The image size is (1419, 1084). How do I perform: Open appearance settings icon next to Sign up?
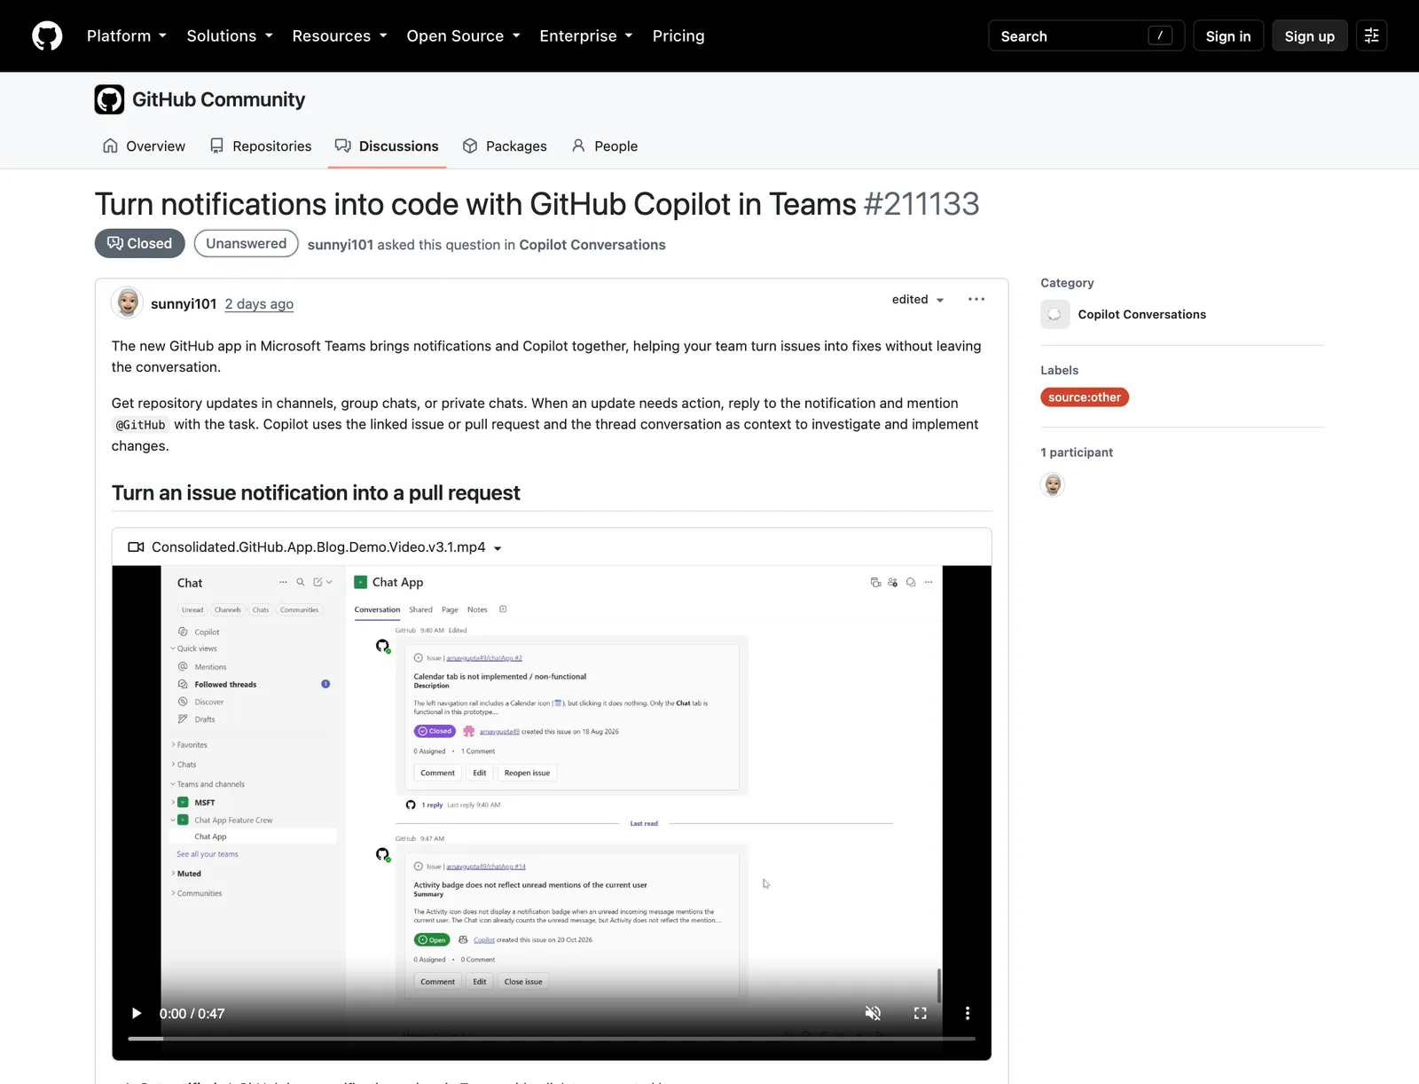coord(1372,36)
